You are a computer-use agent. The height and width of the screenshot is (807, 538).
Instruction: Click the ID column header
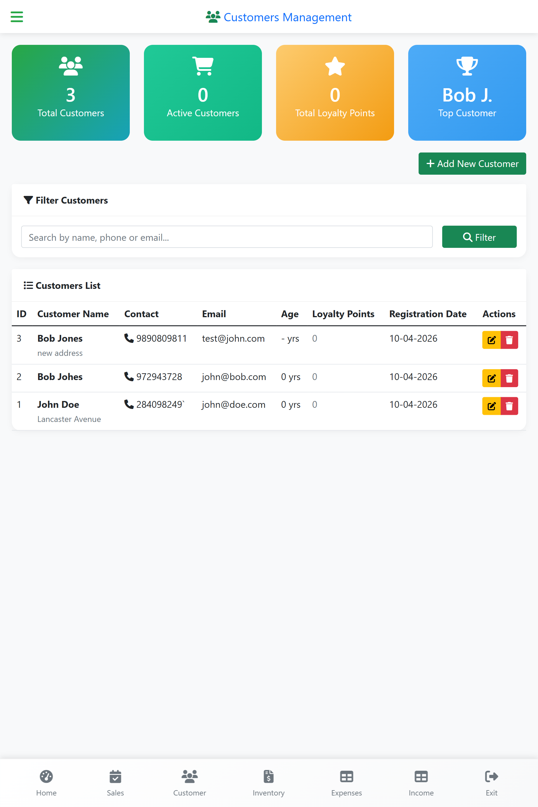(x=21, y=314)
